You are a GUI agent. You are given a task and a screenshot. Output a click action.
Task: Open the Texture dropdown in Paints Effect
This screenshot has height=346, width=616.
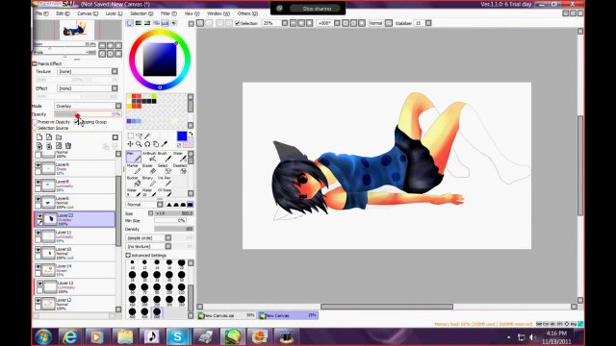pyautogui.click(x=88, y=71)
